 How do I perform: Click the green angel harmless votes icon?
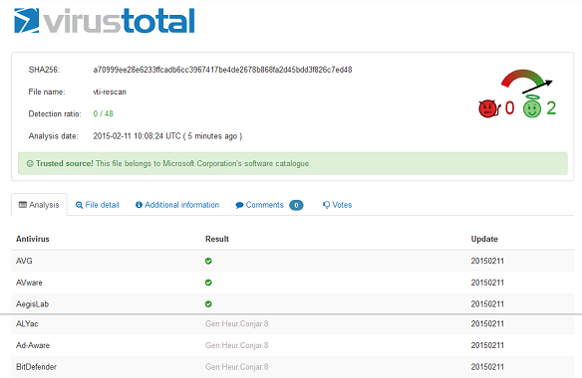pyautogui.click(x=532, y=106)
